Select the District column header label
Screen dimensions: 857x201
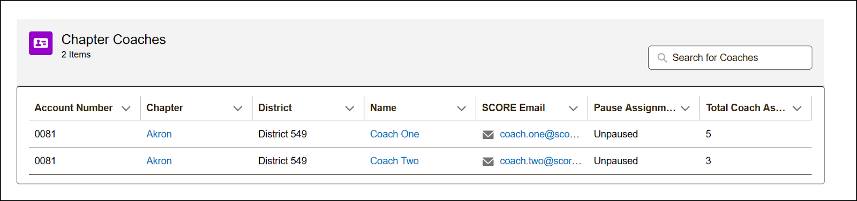point(275,108)
